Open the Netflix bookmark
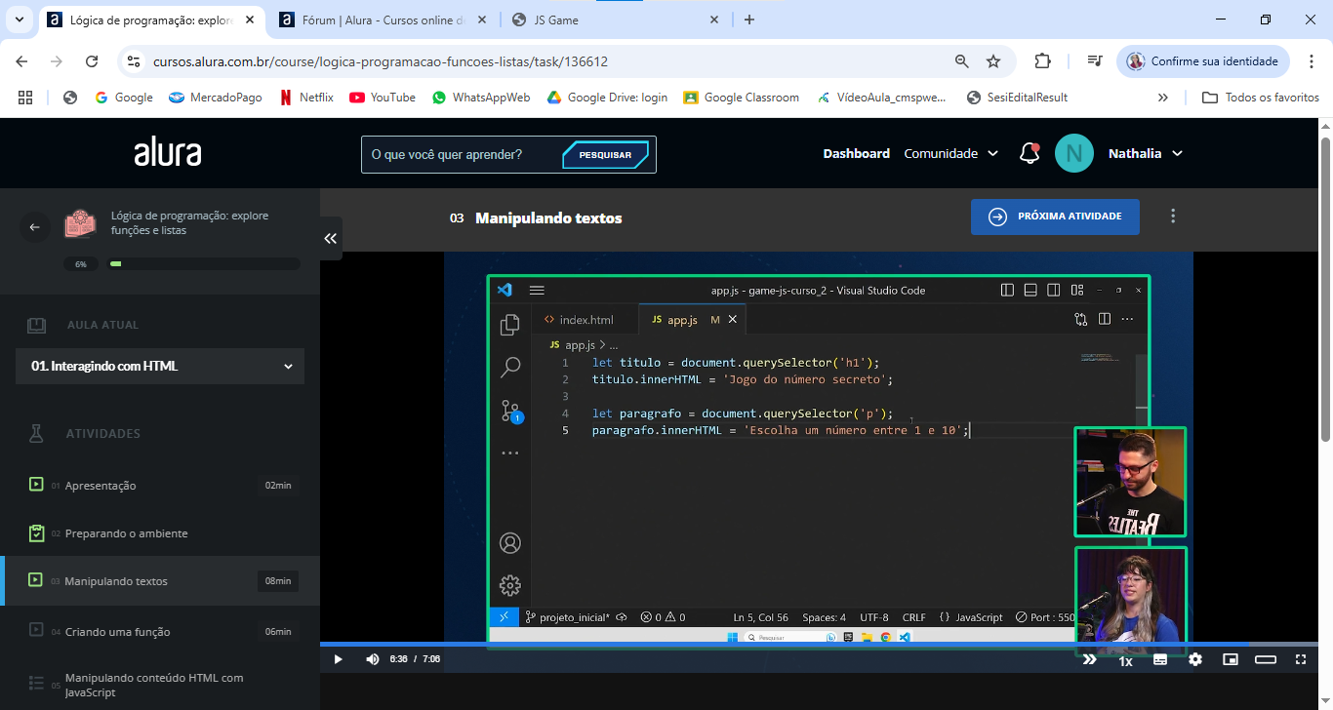The width and height of the screenshot is (1333, 710). [x=306, y=98]
